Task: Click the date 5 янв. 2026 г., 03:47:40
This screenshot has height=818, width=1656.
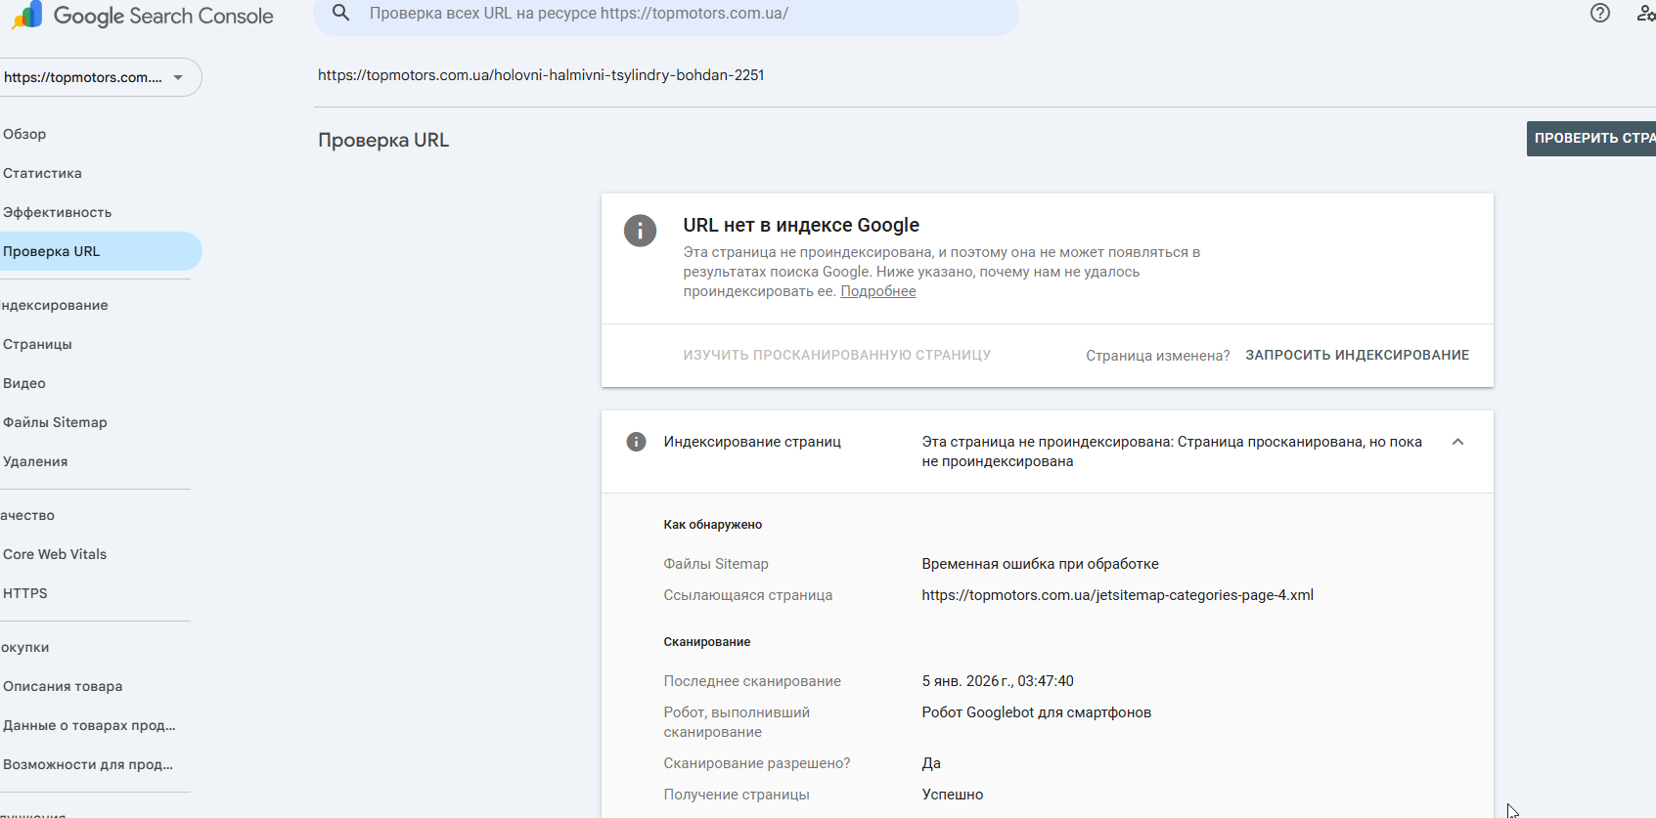Action: pos(998,681)
